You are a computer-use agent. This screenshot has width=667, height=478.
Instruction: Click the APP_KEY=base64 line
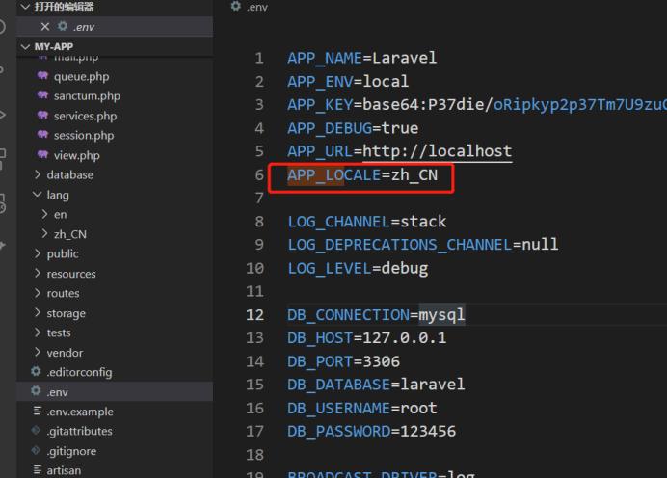pos(477,105)
